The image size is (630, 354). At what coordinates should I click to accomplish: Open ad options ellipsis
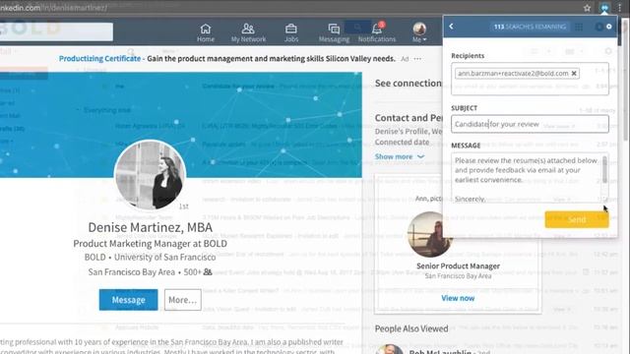pyautogui.click(x=417, y=59)
